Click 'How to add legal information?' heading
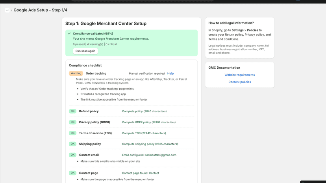The image size is (326, 183). 231,23
